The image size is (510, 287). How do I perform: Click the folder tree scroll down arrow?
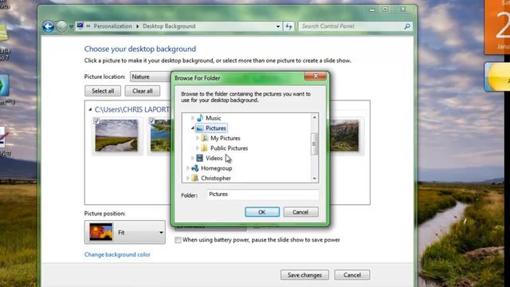[x=314, y=179]
